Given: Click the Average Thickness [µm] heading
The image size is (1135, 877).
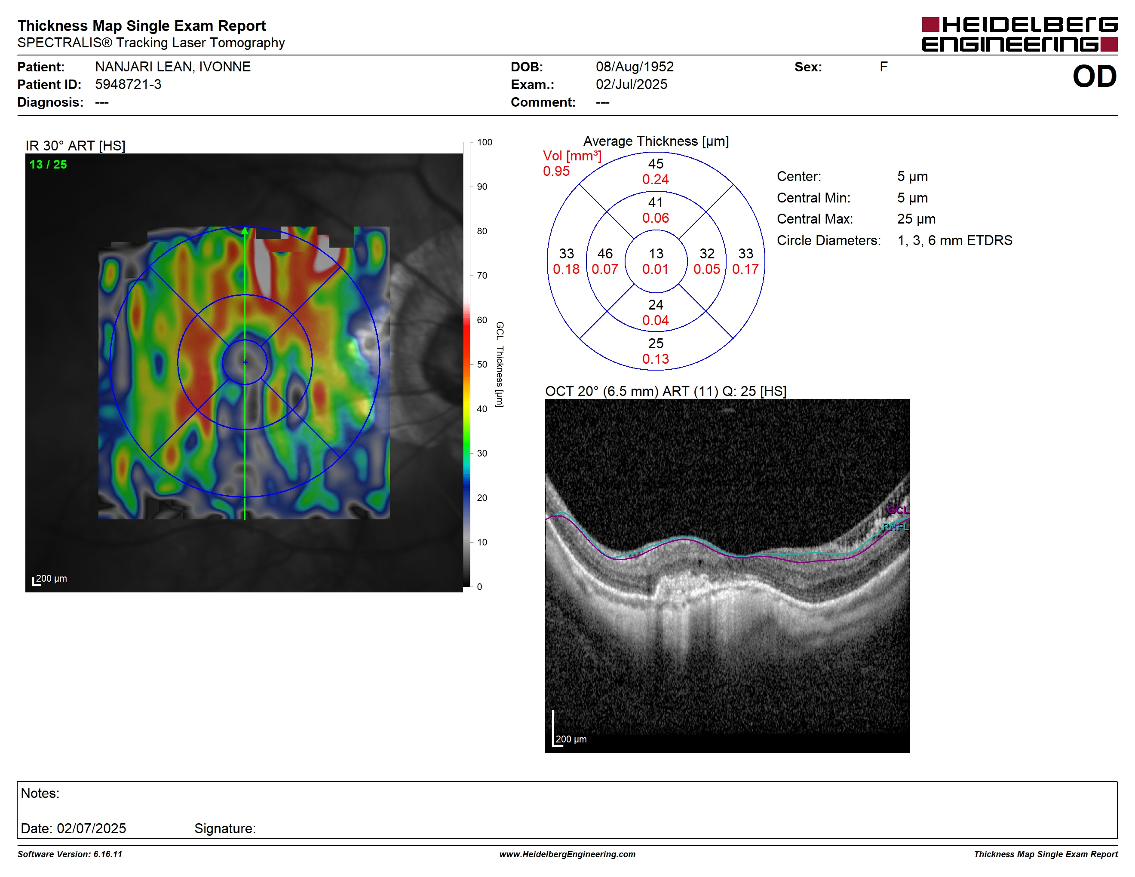Looking at the screenshot, I should (x=656, y=141).
